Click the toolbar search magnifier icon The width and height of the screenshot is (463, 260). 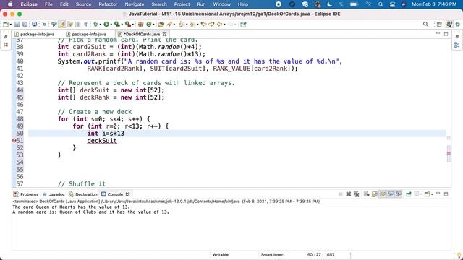point(425,25)
